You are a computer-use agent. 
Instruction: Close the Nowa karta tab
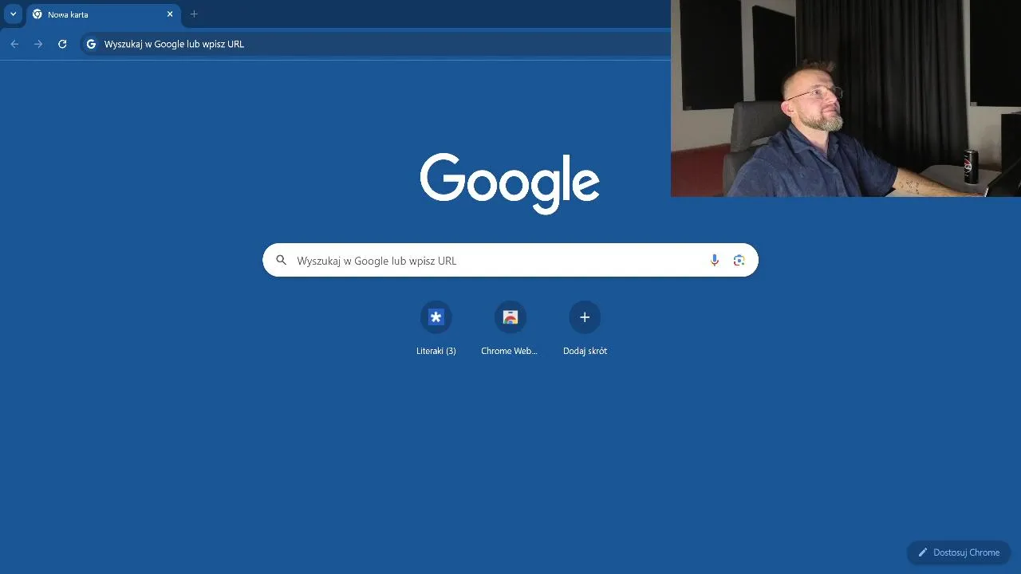click(170, 14)
